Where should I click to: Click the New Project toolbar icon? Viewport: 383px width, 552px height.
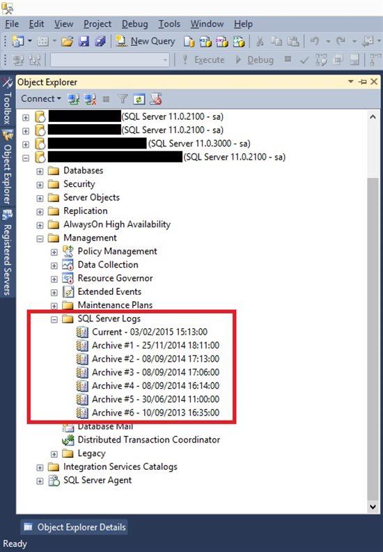point(17,42)
